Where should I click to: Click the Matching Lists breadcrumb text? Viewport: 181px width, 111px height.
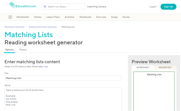pos(68,27)
